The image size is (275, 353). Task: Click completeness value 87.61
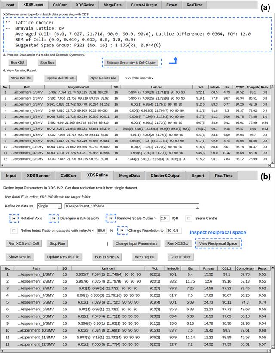[x=245, y=330]
